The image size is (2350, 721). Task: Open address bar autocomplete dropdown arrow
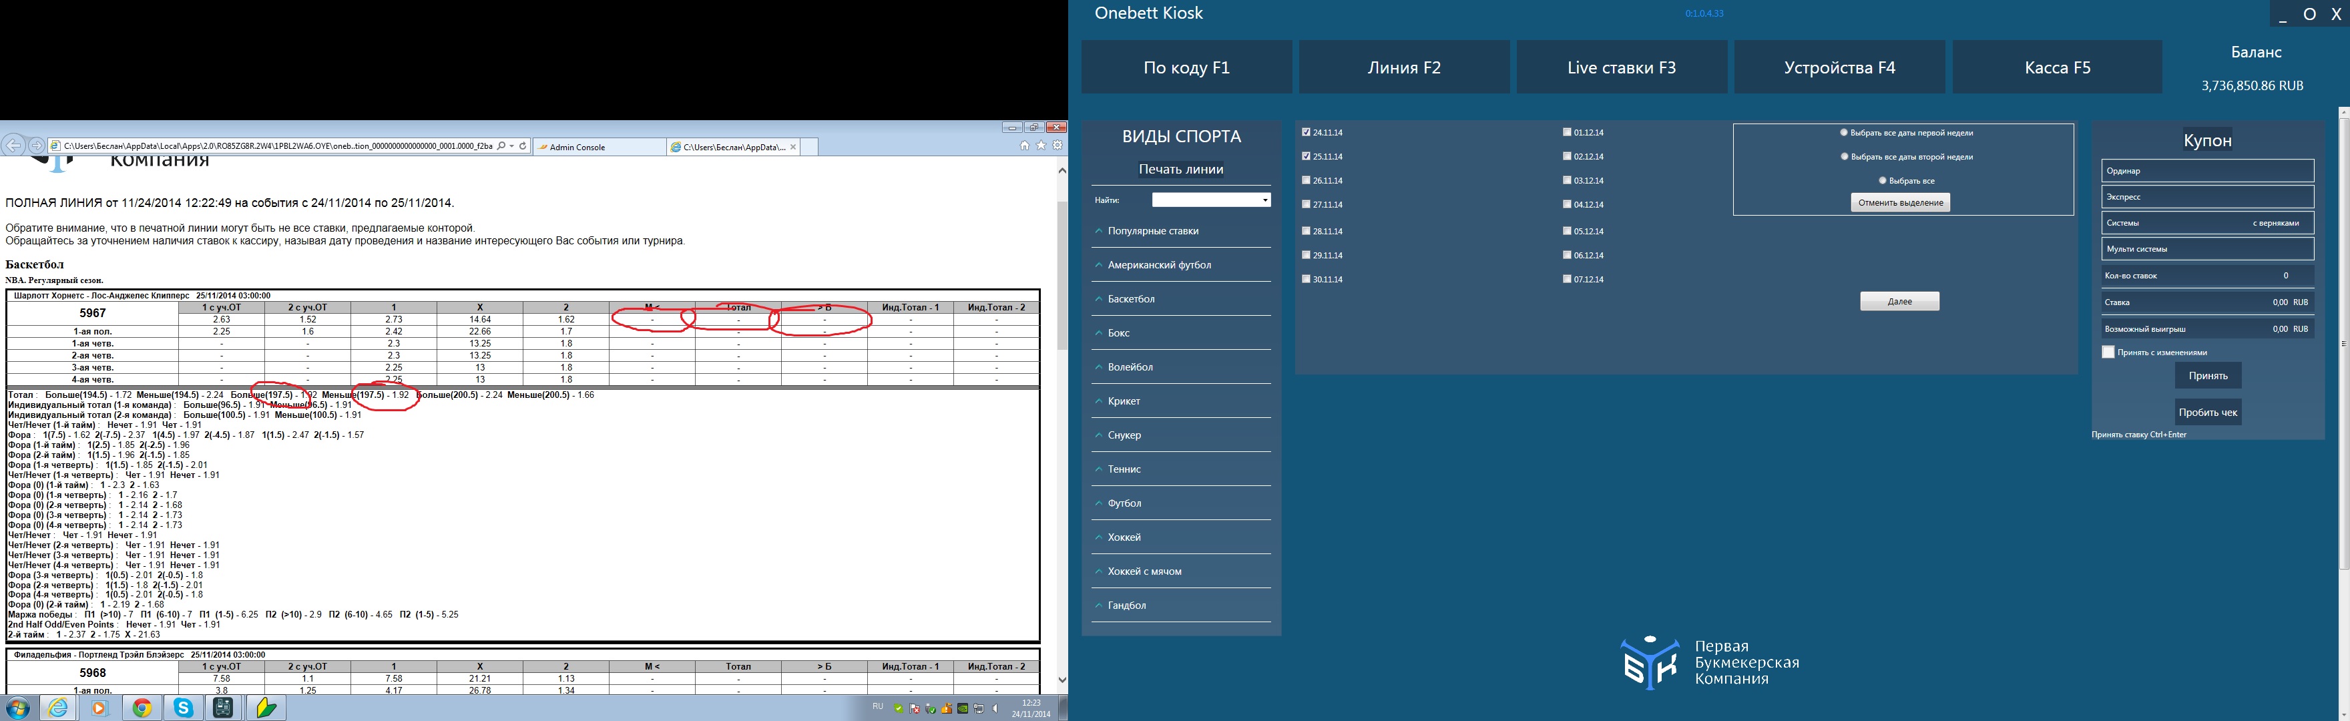coord(512,146)
